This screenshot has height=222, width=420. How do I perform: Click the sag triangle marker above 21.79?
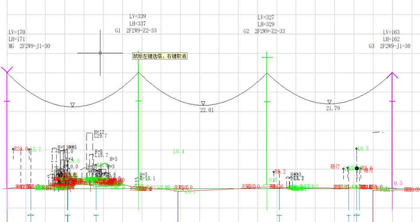[330, 102]
